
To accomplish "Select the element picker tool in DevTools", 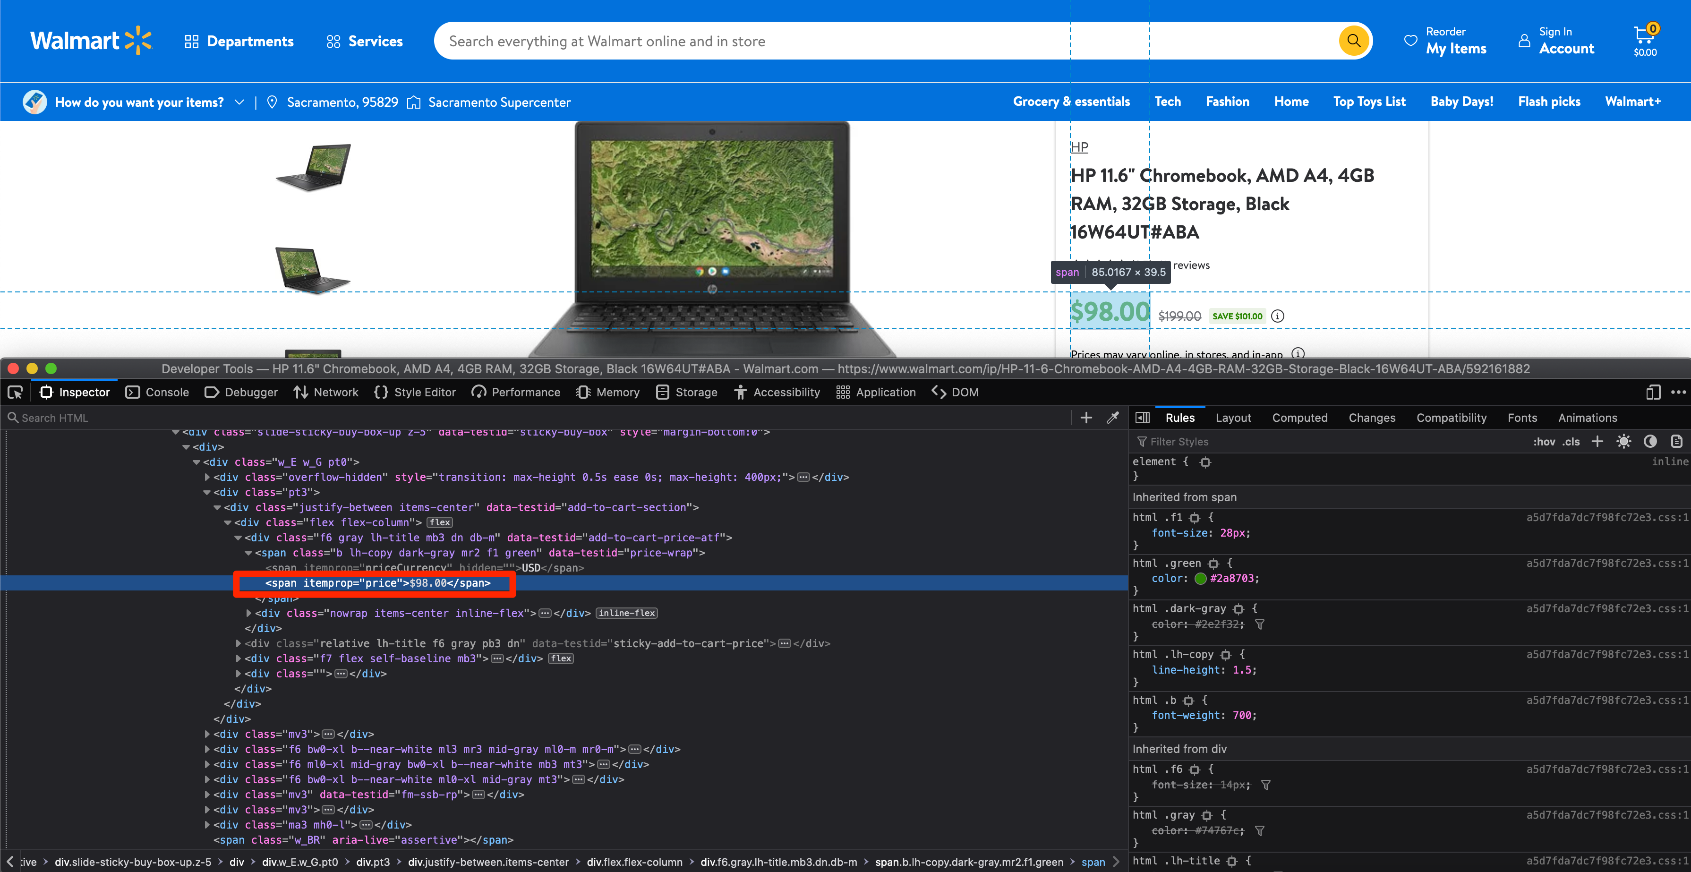I will click(x=15, y=392).
